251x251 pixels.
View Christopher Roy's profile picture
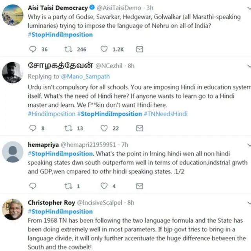point(13,210)
